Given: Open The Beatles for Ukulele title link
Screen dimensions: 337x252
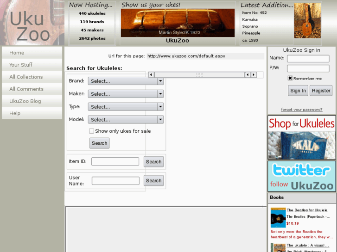Looking at the screenshot, I should click(307, 210).
